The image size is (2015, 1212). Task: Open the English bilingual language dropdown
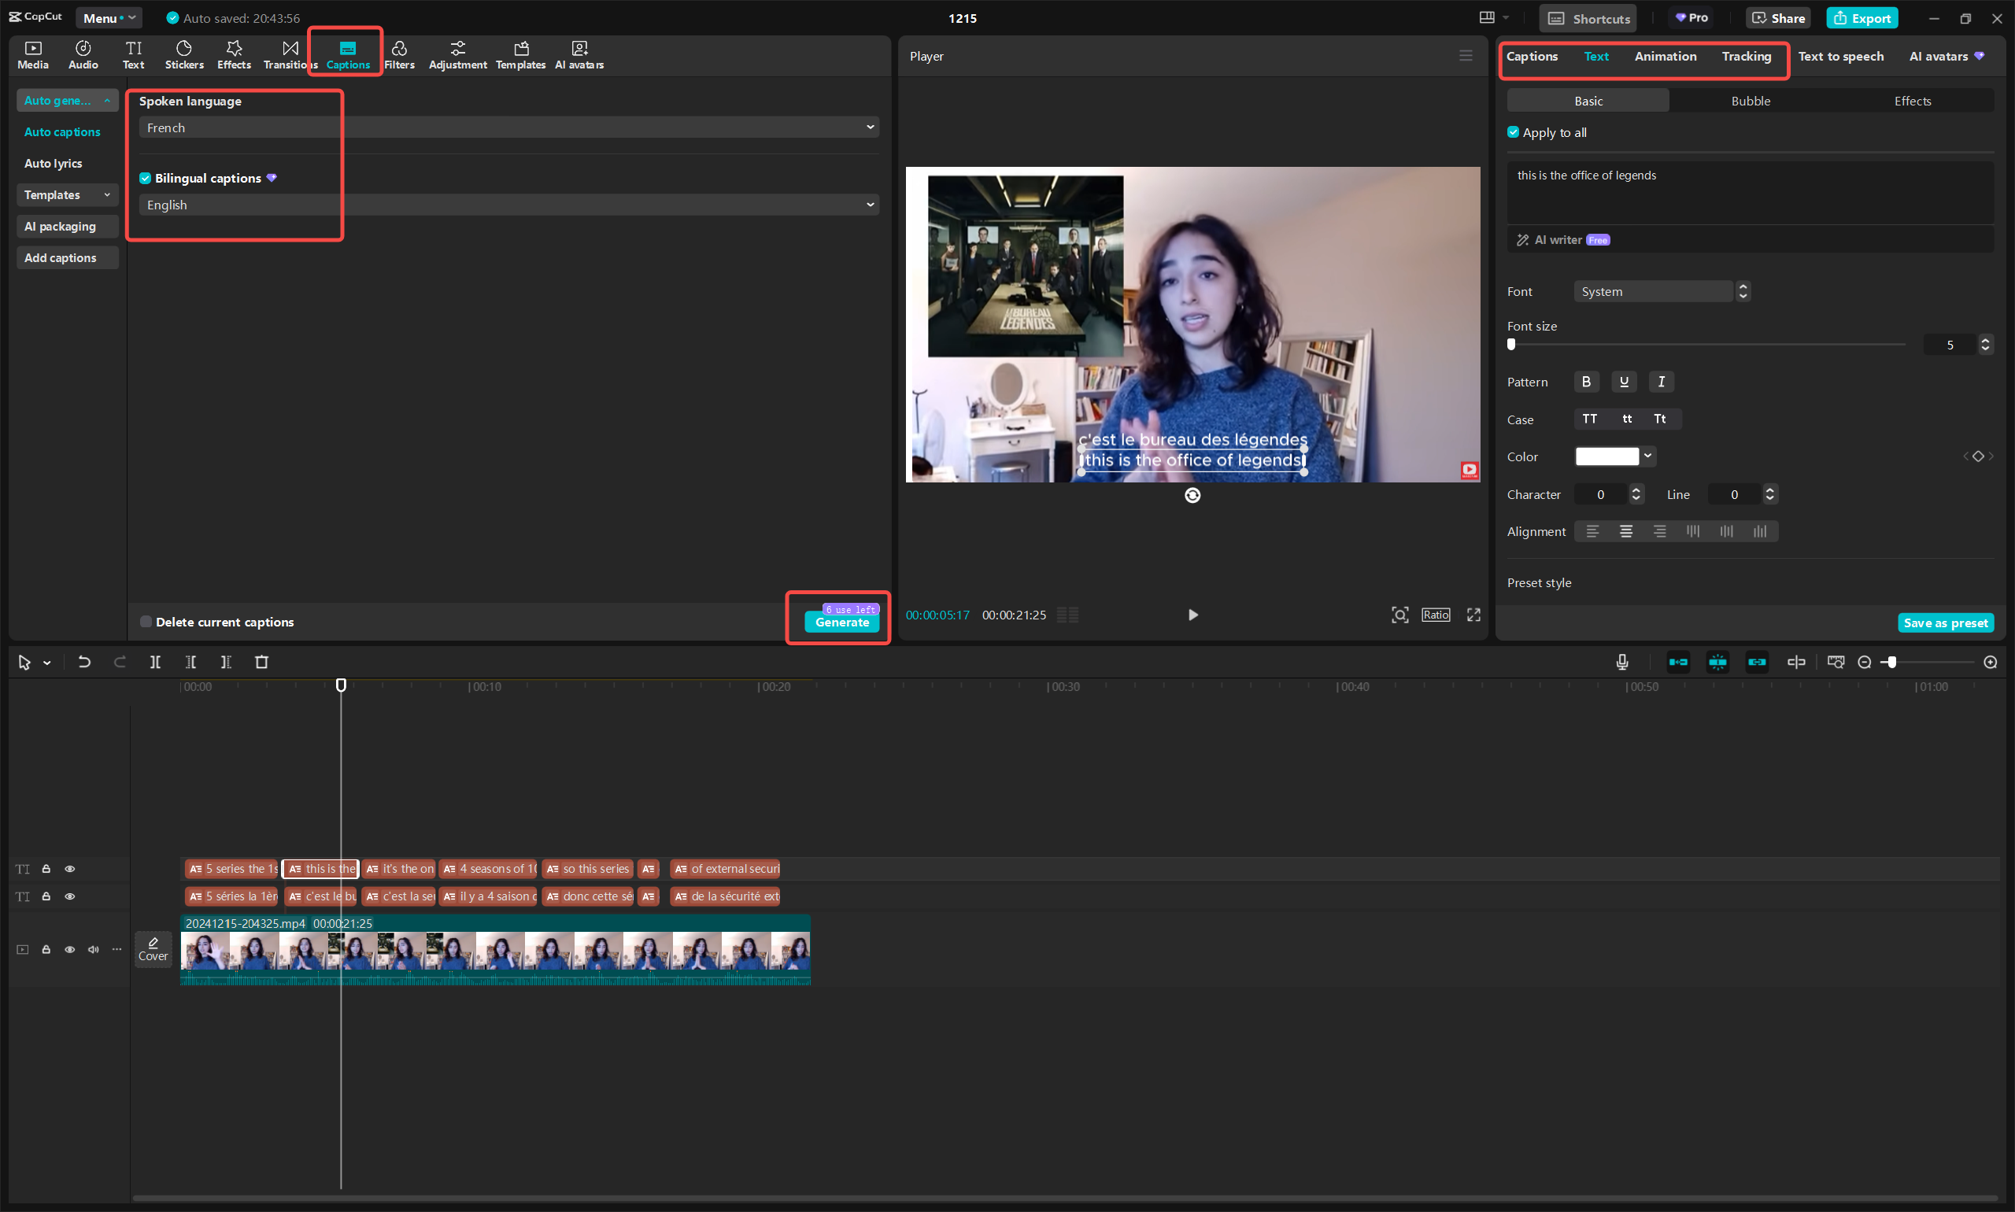click(x=508, y=205)
